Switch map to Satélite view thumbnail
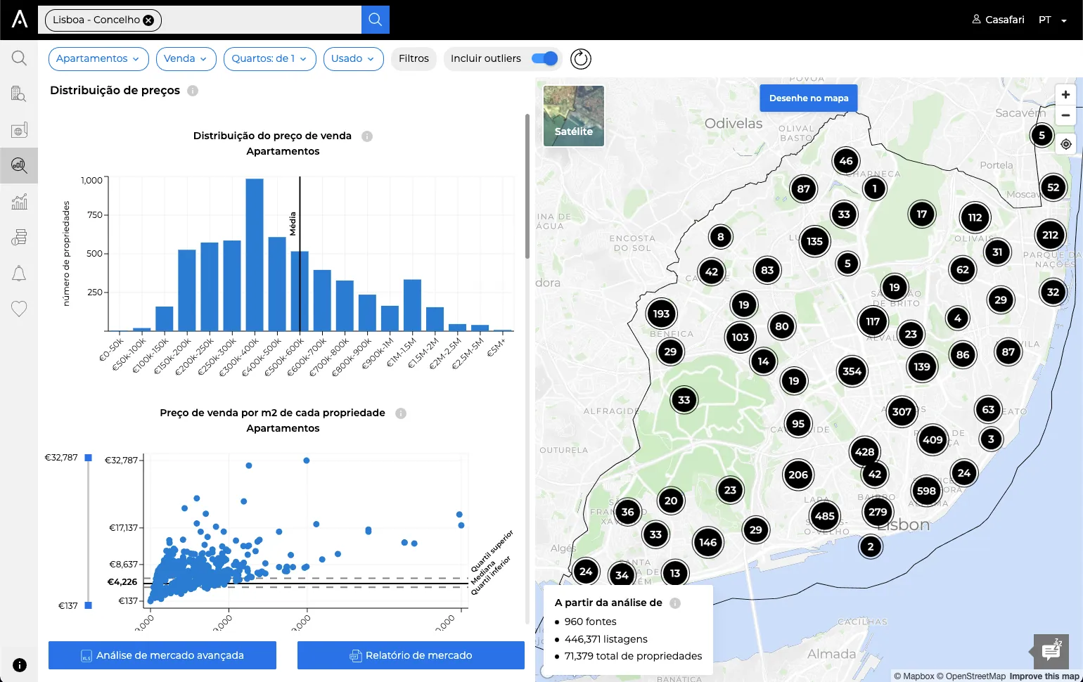The height and width of the screenshot is (682, 1083). [574, 116]
